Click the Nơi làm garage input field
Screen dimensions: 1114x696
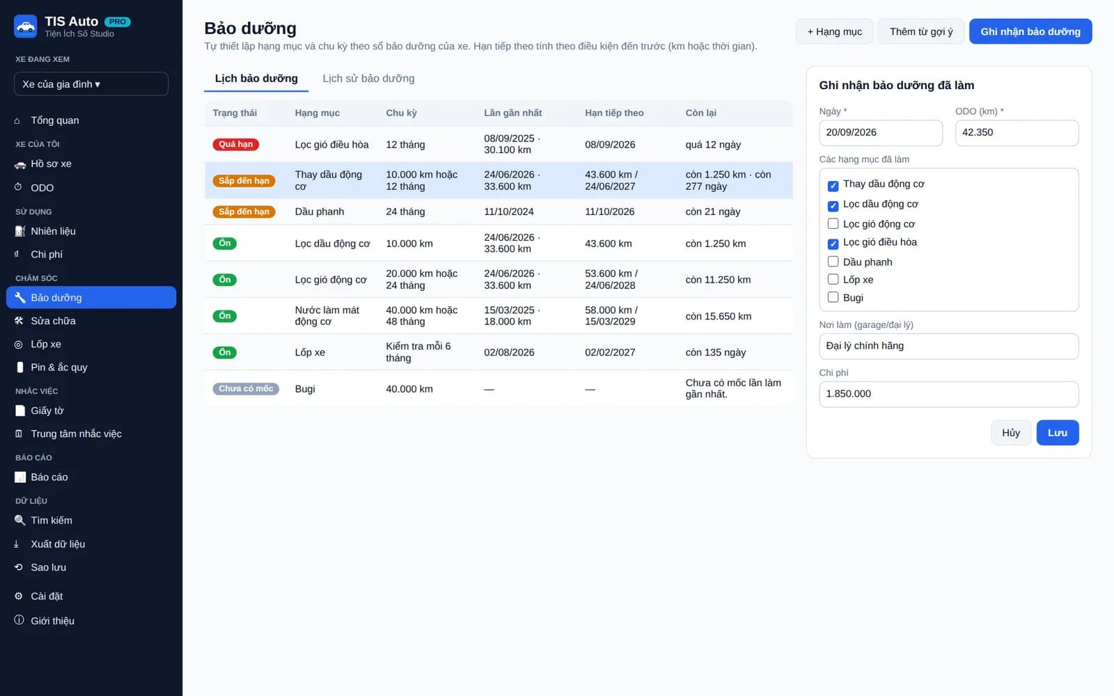coord(949,347)
